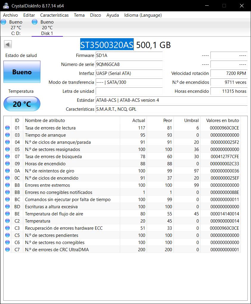
Task: Click raw value 0004127F7CFE
Action: (225, 156)
